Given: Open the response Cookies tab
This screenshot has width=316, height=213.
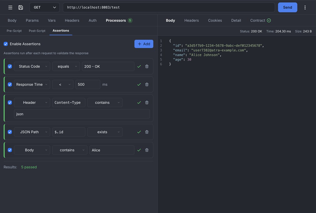Looking at the screenshot, I should (x=215, y=20).
